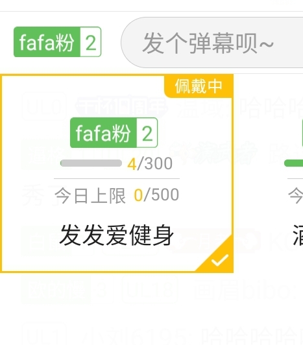Viewport: 303px width, 345px height.
Task: Tap the 佩戴中 wearing label
Action: coord(199,86)
